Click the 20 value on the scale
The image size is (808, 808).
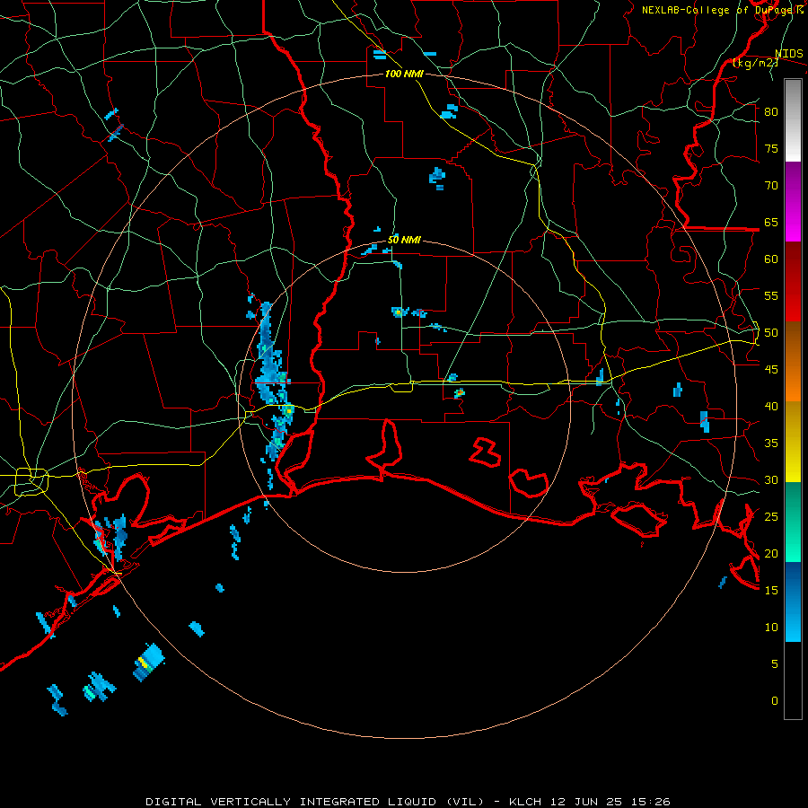pyautogui.click(x=771, y=554)
